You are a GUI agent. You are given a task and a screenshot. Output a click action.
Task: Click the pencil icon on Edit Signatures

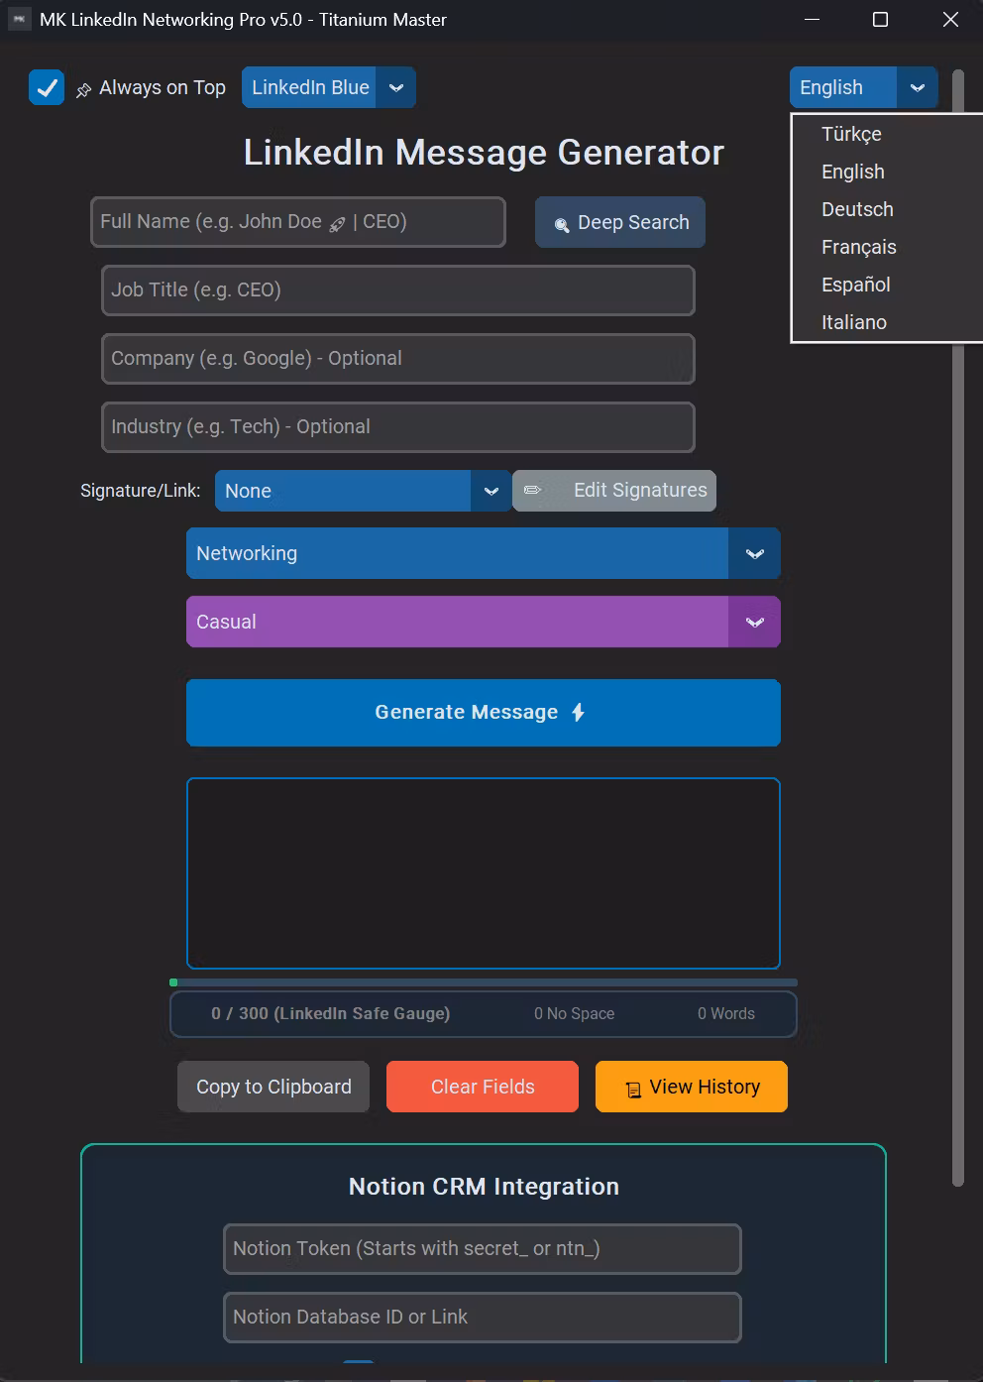coord(532,490)
